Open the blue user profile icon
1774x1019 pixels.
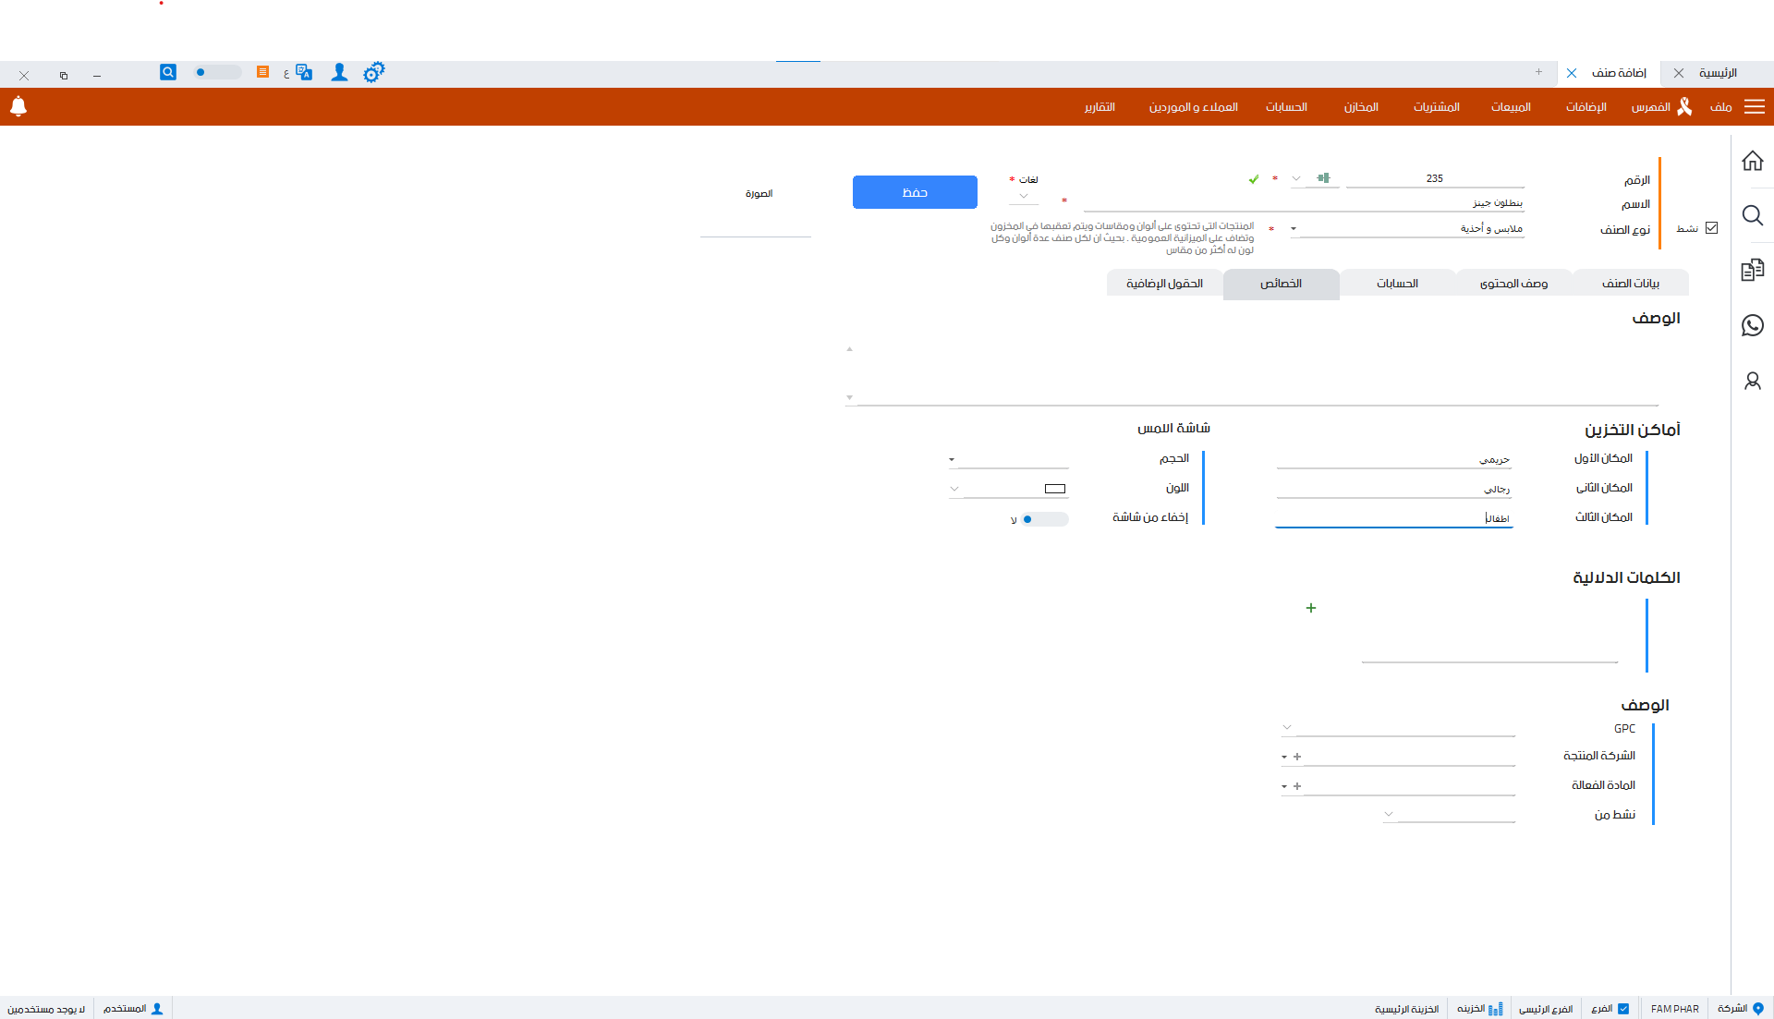tap(339, 72)
